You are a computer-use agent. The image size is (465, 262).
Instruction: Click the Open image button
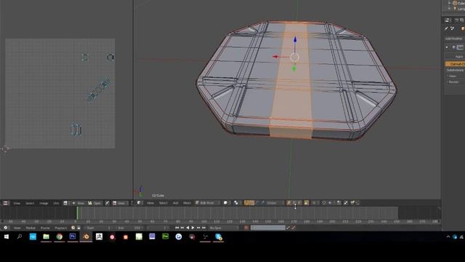pyautogui.click(x=95, y=203)
